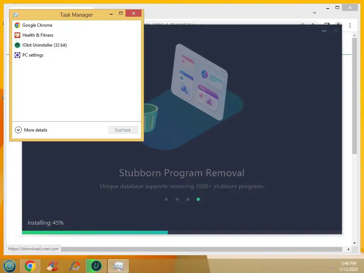Maximize the Chrome browser window
The width and height of the screenshot is (364, 273).
pos(337,8)
